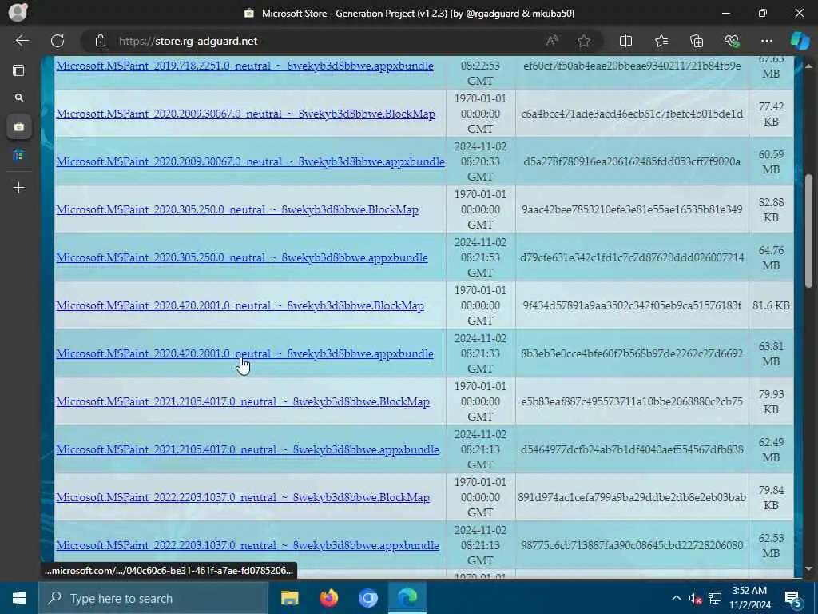Select hash starting with 9aac42bee7853210

(632, 210)
